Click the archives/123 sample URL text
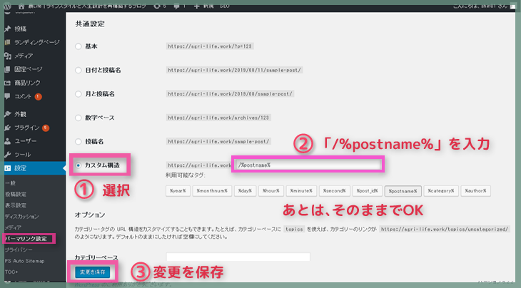 click(218, 118)
